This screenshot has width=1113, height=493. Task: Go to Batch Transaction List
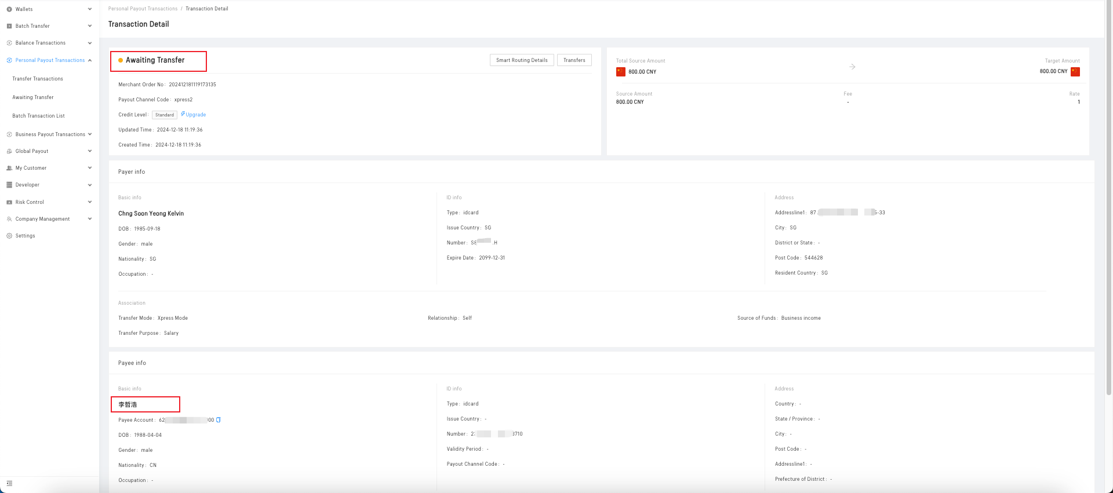click(x=38, y=116)
